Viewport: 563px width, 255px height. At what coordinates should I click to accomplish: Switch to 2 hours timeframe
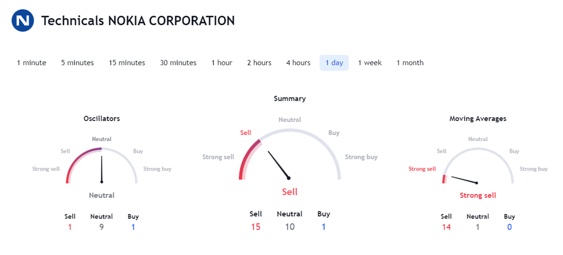[x=259, y=63]
